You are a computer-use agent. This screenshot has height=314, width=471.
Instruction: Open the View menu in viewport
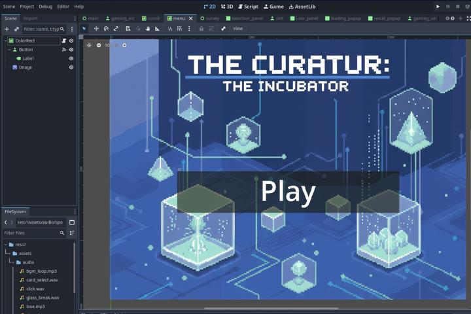pos(237,29)
